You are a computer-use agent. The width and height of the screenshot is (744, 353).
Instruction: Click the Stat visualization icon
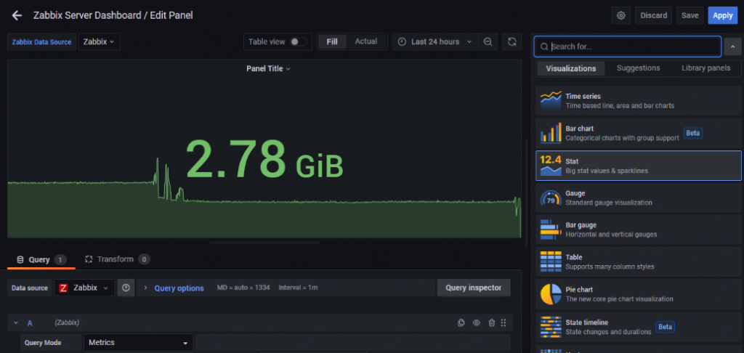(x=551, y=166)
